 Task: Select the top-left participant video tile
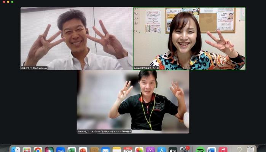(x=76, y=38)
